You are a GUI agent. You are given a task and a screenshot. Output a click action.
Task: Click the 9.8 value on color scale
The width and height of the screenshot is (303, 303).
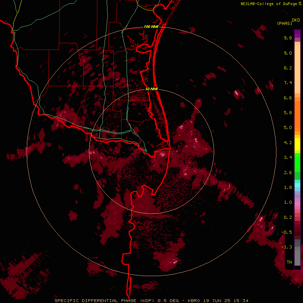(x=288, y=38)
